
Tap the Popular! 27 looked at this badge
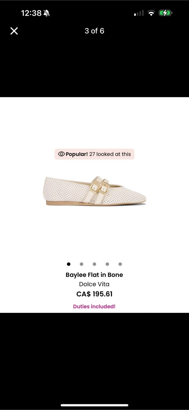click(x=94, y=154)
